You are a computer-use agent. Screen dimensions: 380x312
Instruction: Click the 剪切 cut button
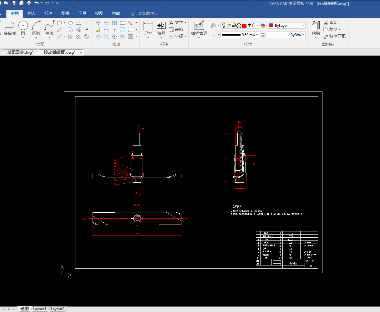click(x=331, y=22)
